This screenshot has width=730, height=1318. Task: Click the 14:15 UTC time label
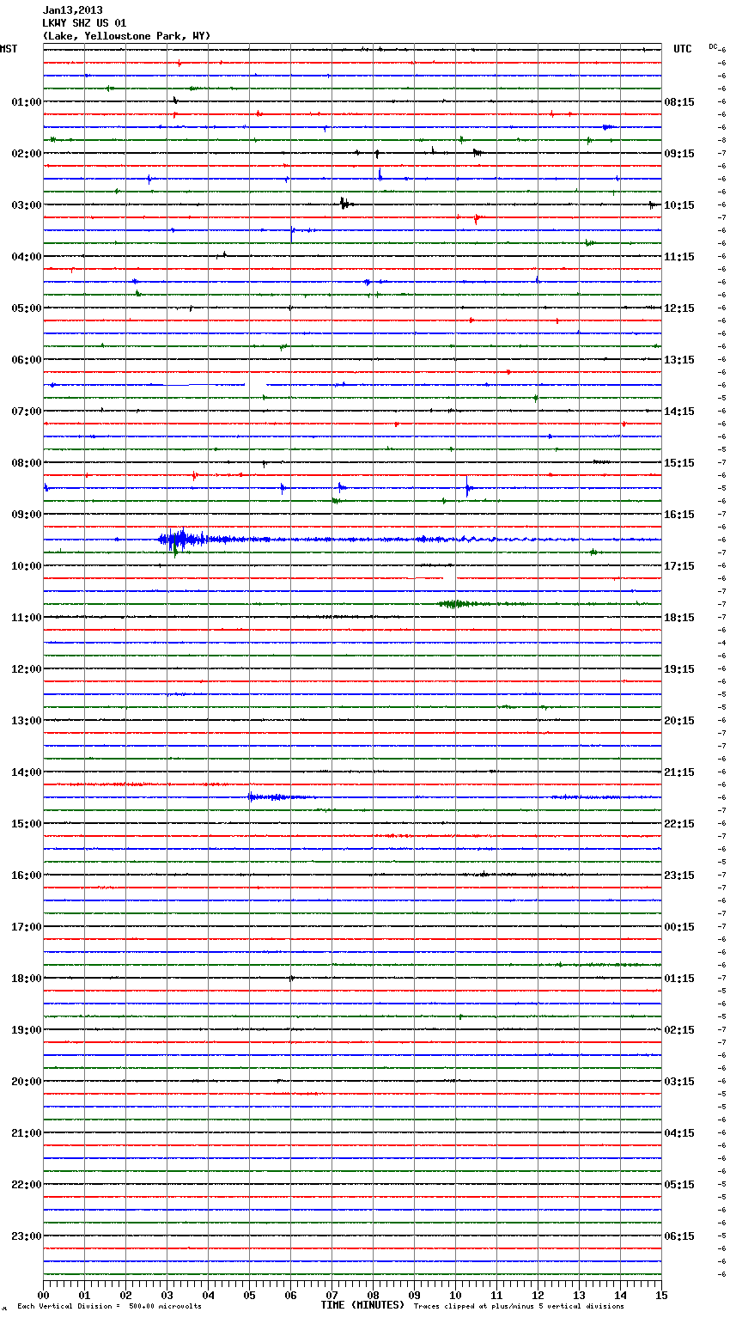(679, 412)
